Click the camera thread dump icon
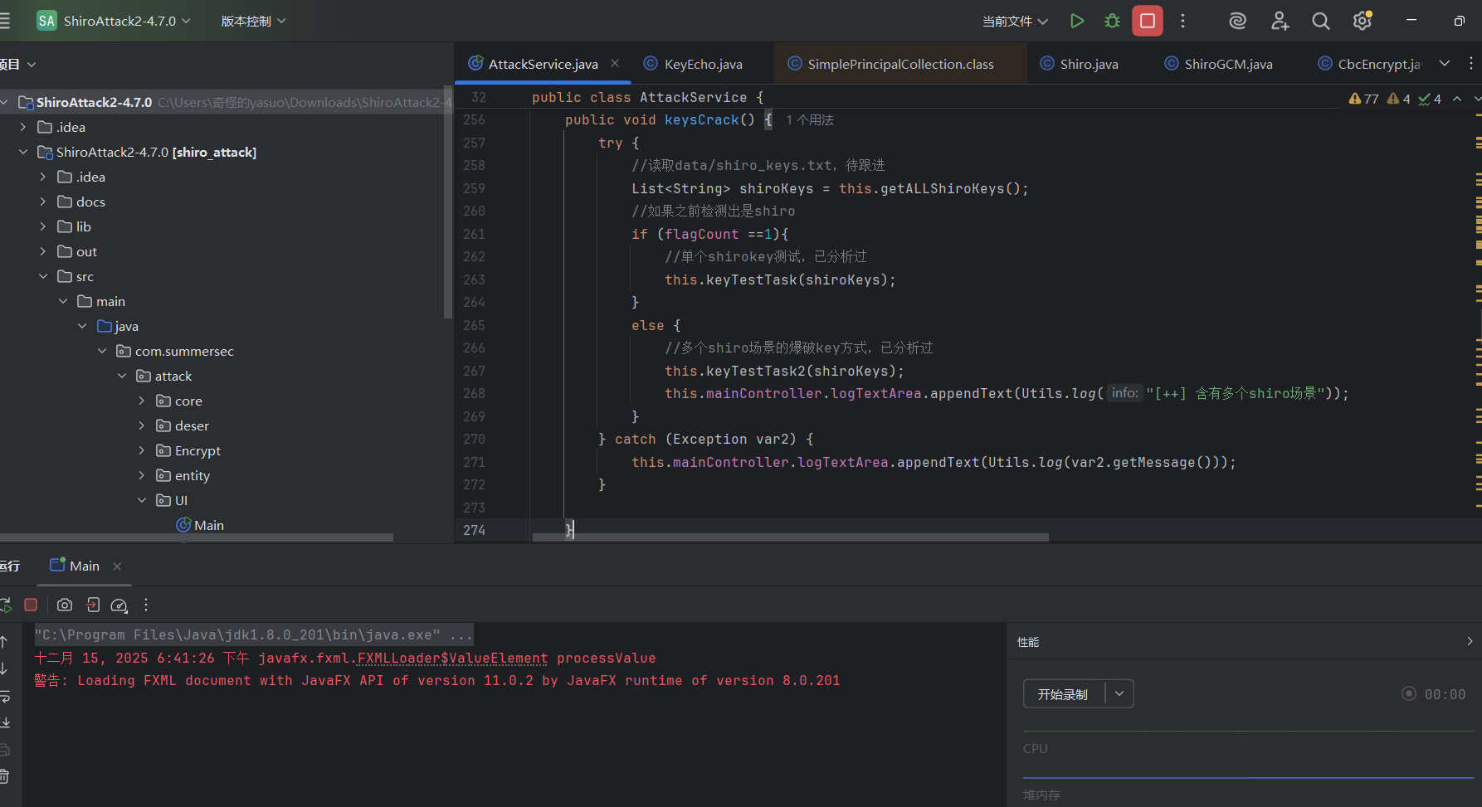Screen dimensions: 1482x807 pyautogui.click(x=65, y=605)
